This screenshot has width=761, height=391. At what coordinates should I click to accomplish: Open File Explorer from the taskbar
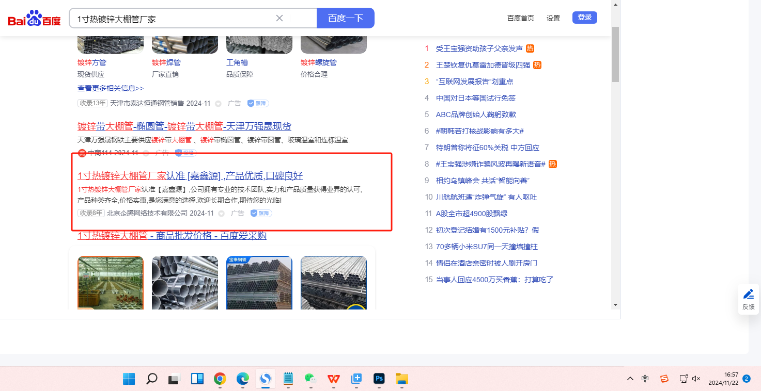point(402,379)
